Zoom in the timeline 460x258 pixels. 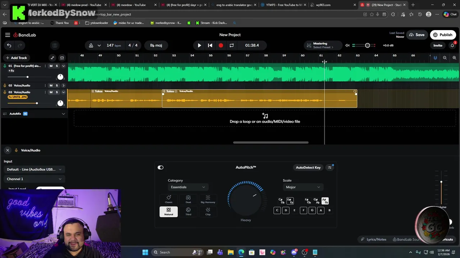click(x=454, y=58)
